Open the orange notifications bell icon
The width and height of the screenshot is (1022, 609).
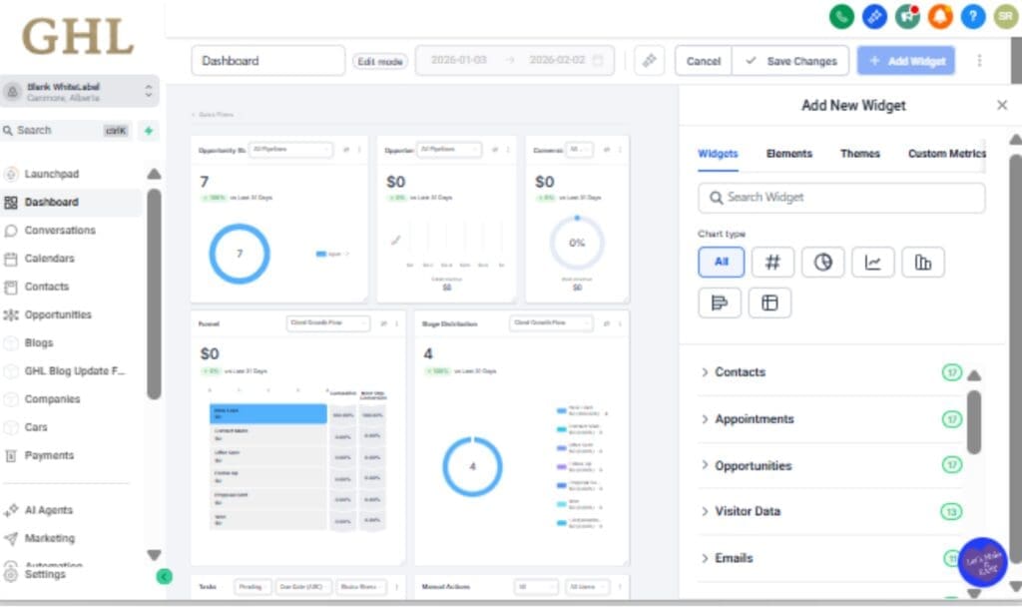(939, 16)
